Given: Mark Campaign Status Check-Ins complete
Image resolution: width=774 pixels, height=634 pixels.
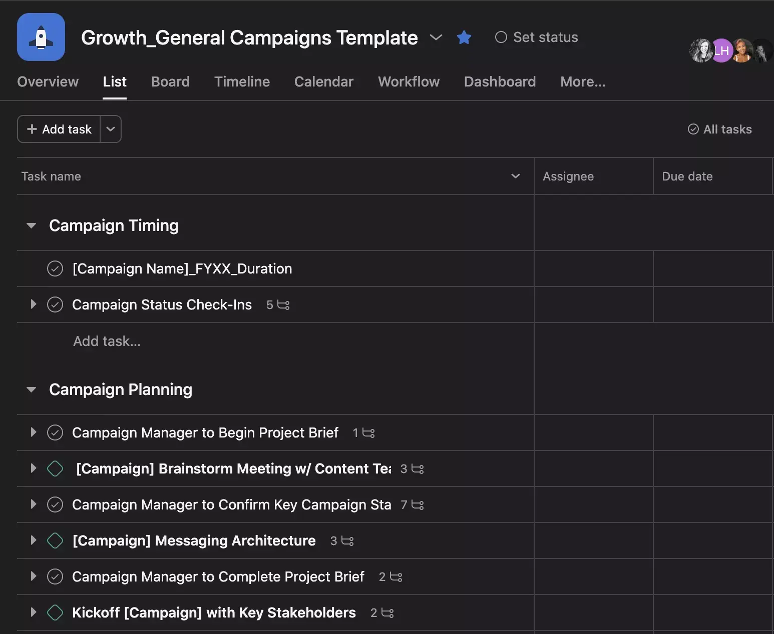Looking at the screenshot, I should coord(55,304).
